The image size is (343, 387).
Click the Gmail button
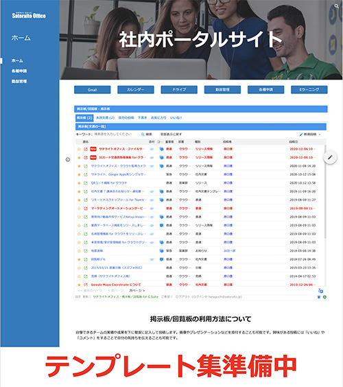(93, 90)
